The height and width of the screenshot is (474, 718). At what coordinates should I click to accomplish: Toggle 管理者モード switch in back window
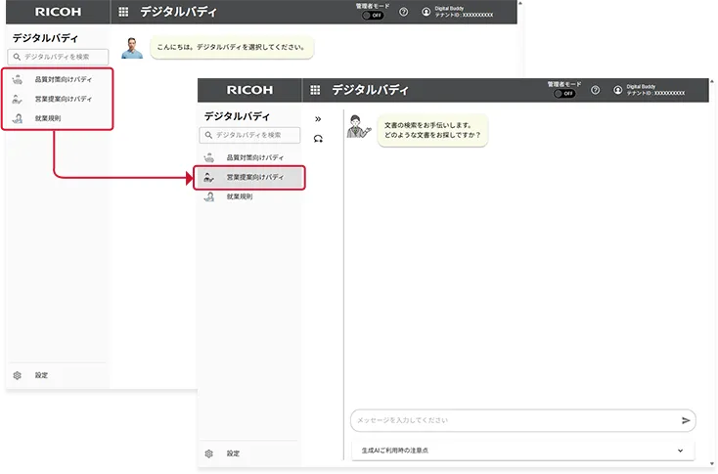pyautogui.click(x=372, y=16)
